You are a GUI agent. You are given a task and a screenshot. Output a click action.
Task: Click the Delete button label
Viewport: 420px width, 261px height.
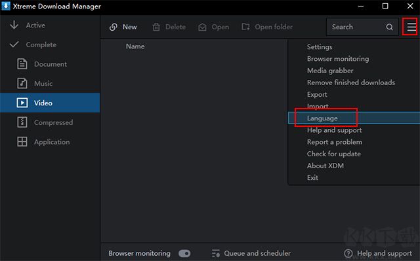coord(175,27)
